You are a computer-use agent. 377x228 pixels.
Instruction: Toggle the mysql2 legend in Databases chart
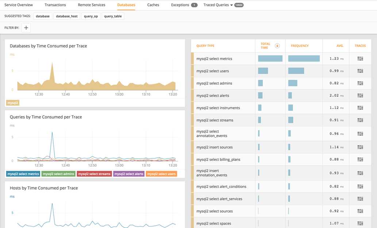click(12, 103)
